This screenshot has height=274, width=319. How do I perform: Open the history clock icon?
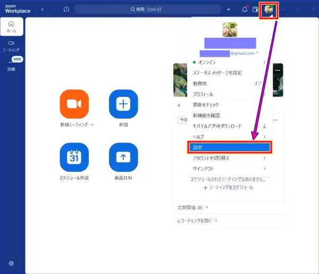[66, 10]
